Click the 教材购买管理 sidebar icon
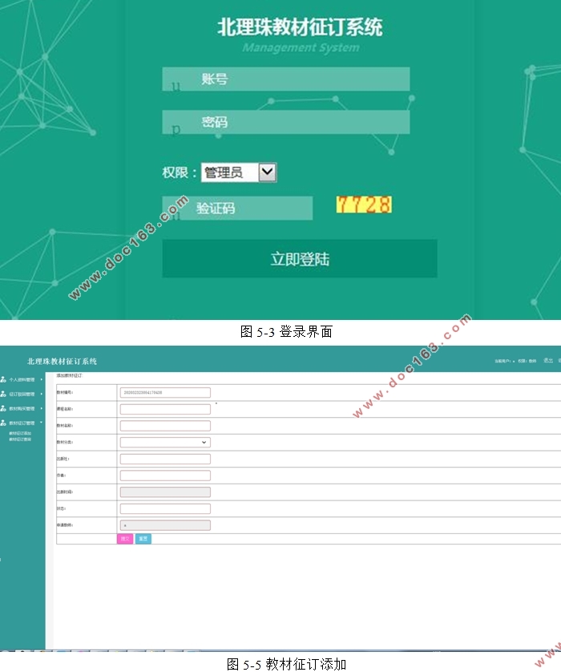 3,408
